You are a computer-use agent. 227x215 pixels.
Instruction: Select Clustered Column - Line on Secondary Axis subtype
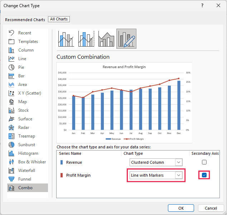(86, 39)
